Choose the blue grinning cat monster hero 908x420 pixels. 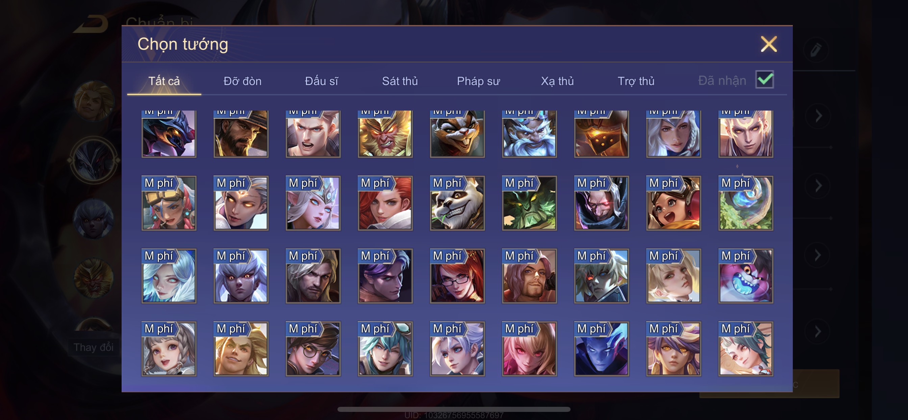(x=746, y=276)
